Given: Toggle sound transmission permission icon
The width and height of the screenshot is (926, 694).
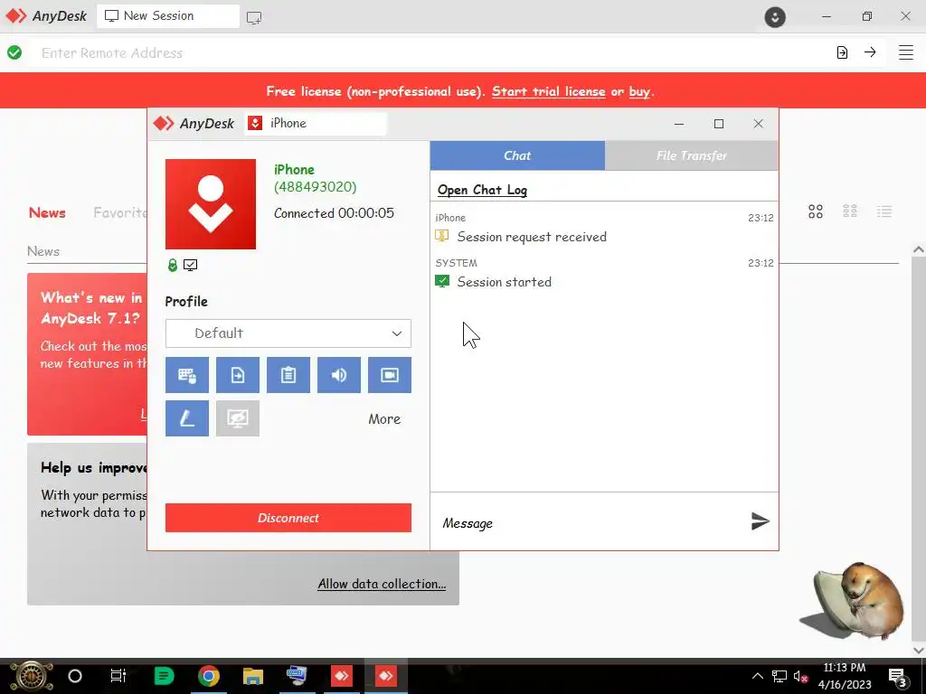Looking at the screenshot, I should (339, 375).
